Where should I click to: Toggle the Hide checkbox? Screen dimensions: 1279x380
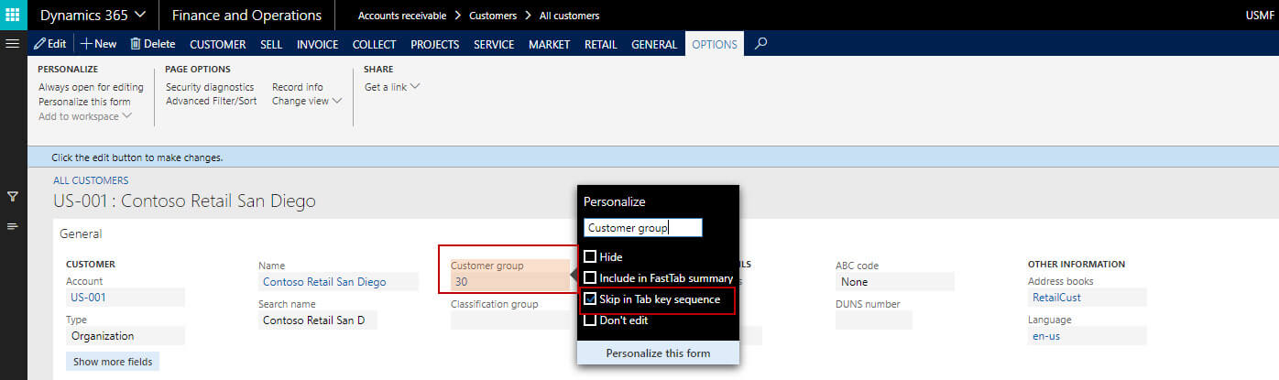[x=590, y=256]
